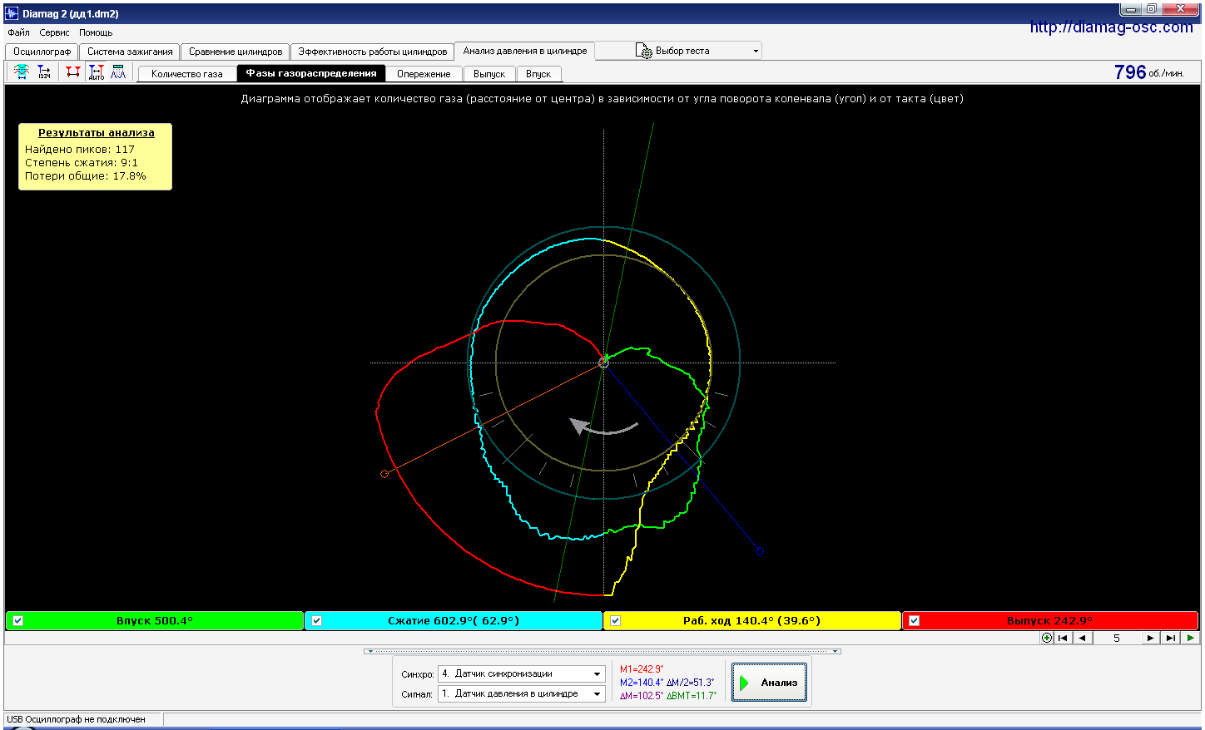Open the Помощь menu
1205x730 pixels.
96,32
